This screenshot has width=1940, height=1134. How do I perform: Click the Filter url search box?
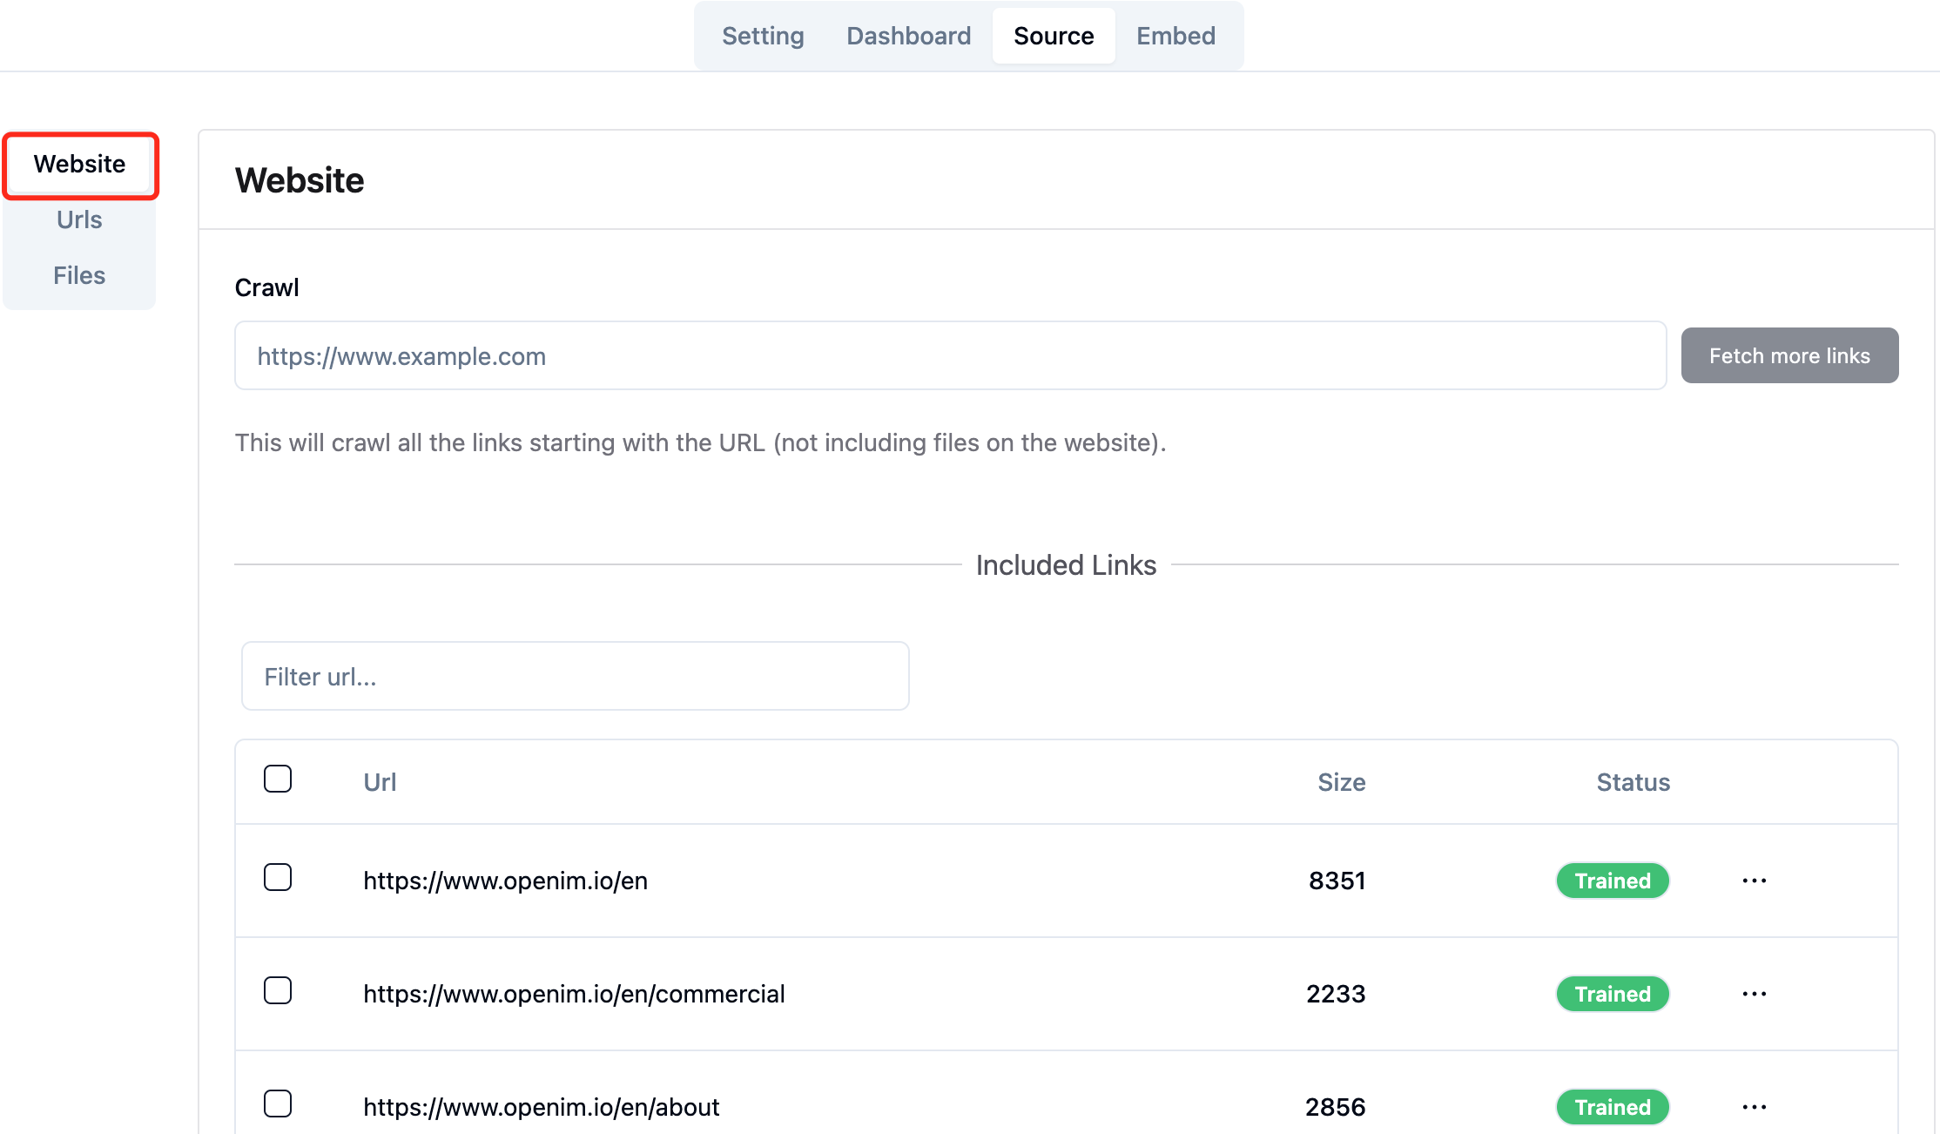point(575,677)
